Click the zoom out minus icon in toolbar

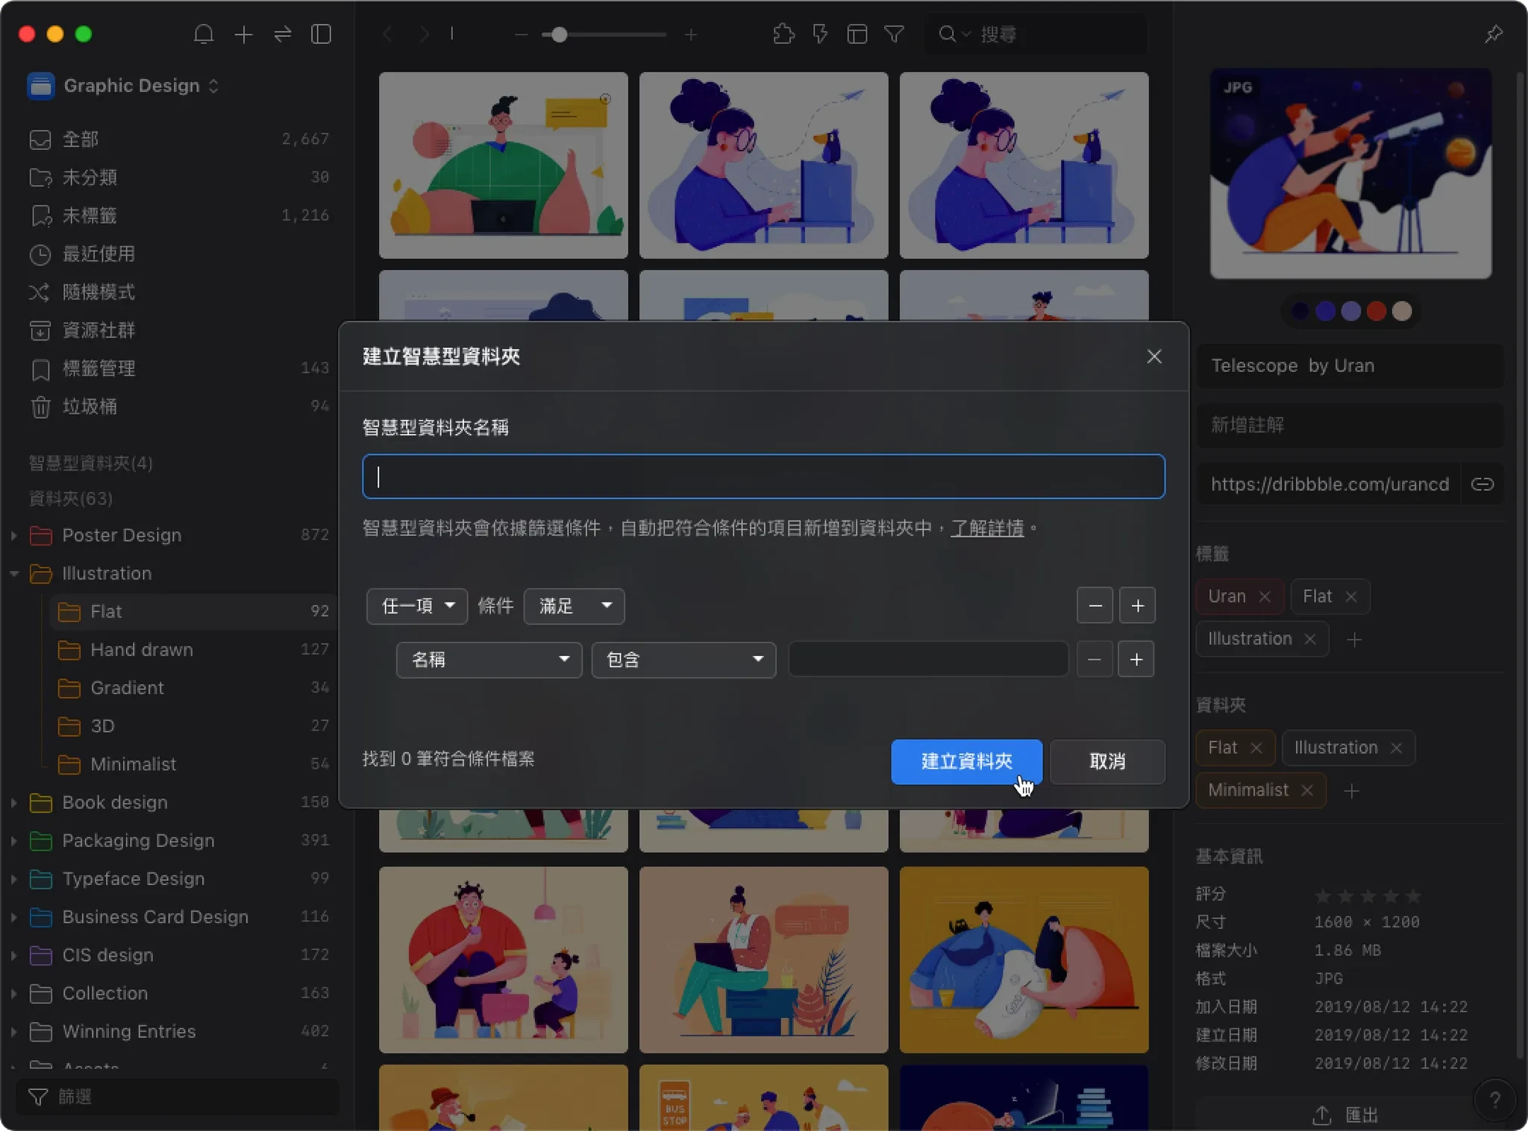[x=521, y=34]
